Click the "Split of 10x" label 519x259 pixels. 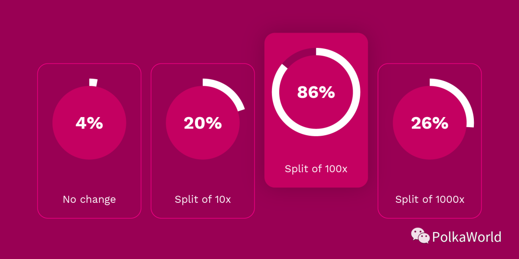point(203,200)
